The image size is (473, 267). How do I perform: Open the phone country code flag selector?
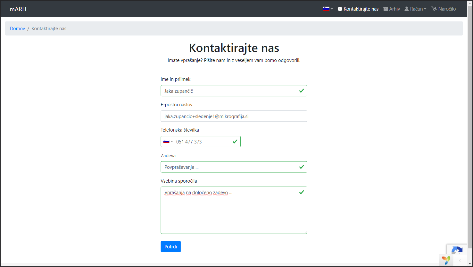tap(168, 142)
